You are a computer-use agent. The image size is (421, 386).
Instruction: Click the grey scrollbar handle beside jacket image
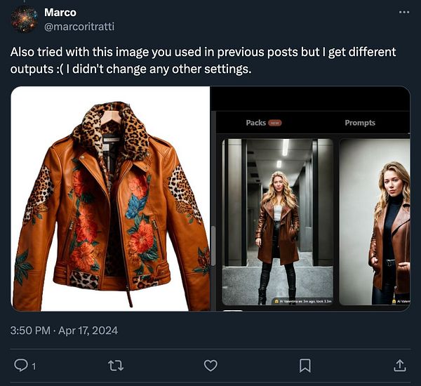click(213, 245)
